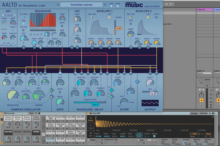
Task: Open the second filter dropdown below Filter
Action: (99, 143)
